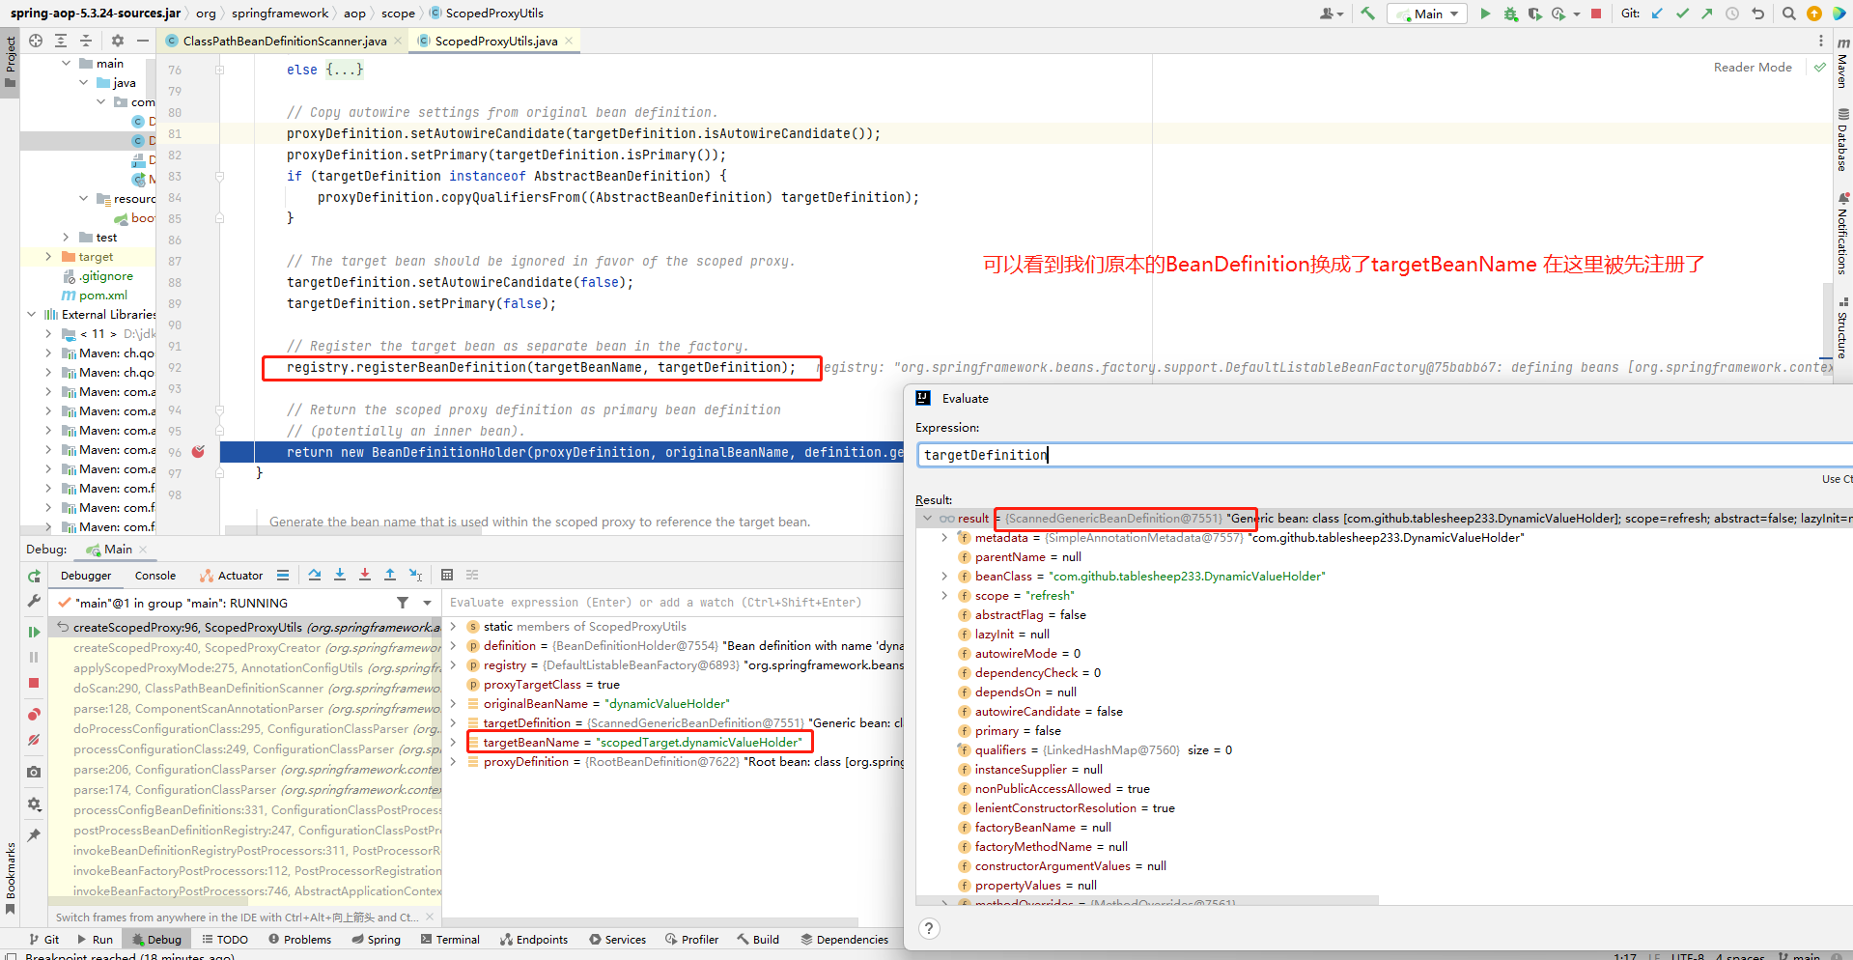Start debugging with the green bug icon

click(x=1510, y=14)
